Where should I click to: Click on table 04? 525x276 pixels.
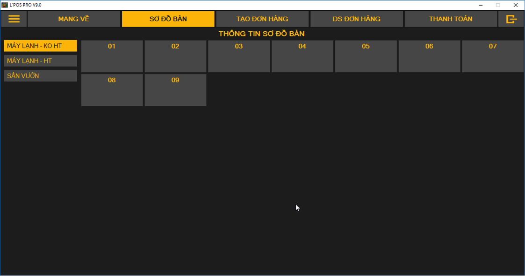(x=302, y=56)
